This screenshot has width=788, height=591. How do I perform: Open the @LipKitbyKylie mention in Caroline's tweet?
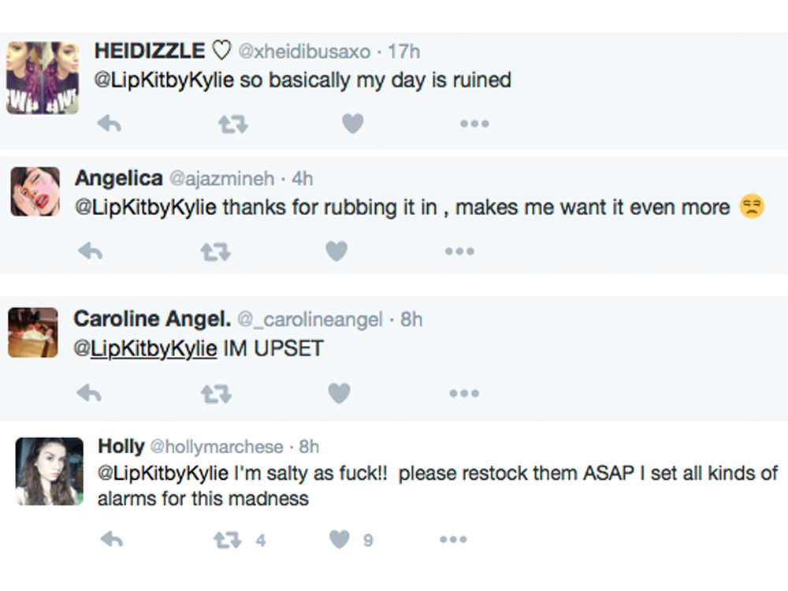[x=145, y=348]
